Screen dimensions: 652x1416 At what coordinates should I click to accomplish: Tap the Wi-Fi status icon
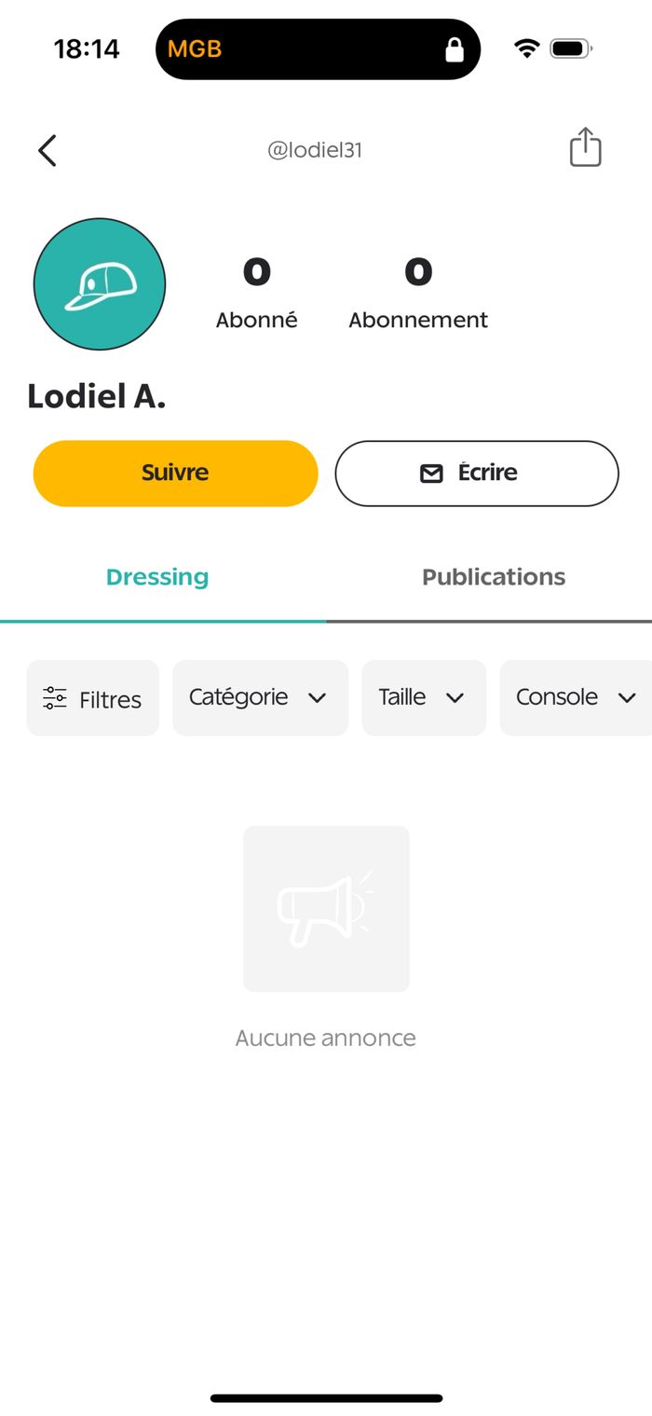527,48
